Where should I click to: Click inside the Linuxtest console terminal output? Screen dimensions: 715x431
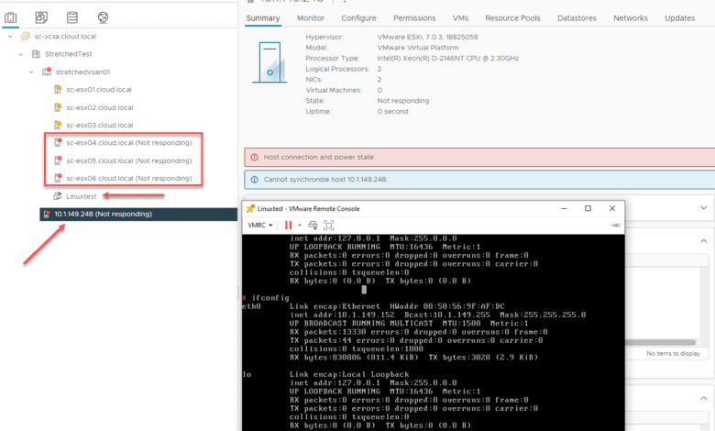tap(434, 333)
